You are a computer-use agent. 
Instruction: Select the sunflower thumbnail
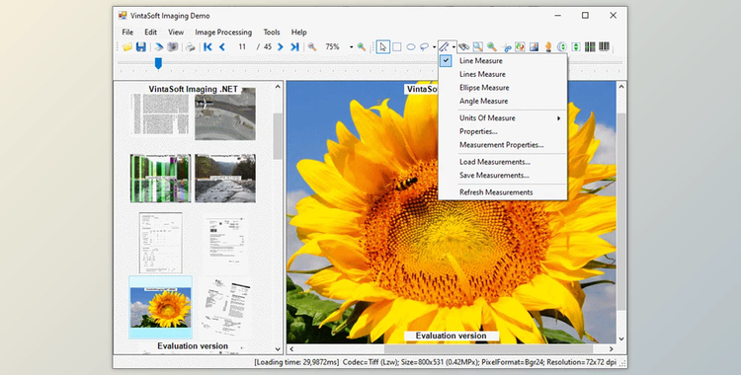pos(161,307)
